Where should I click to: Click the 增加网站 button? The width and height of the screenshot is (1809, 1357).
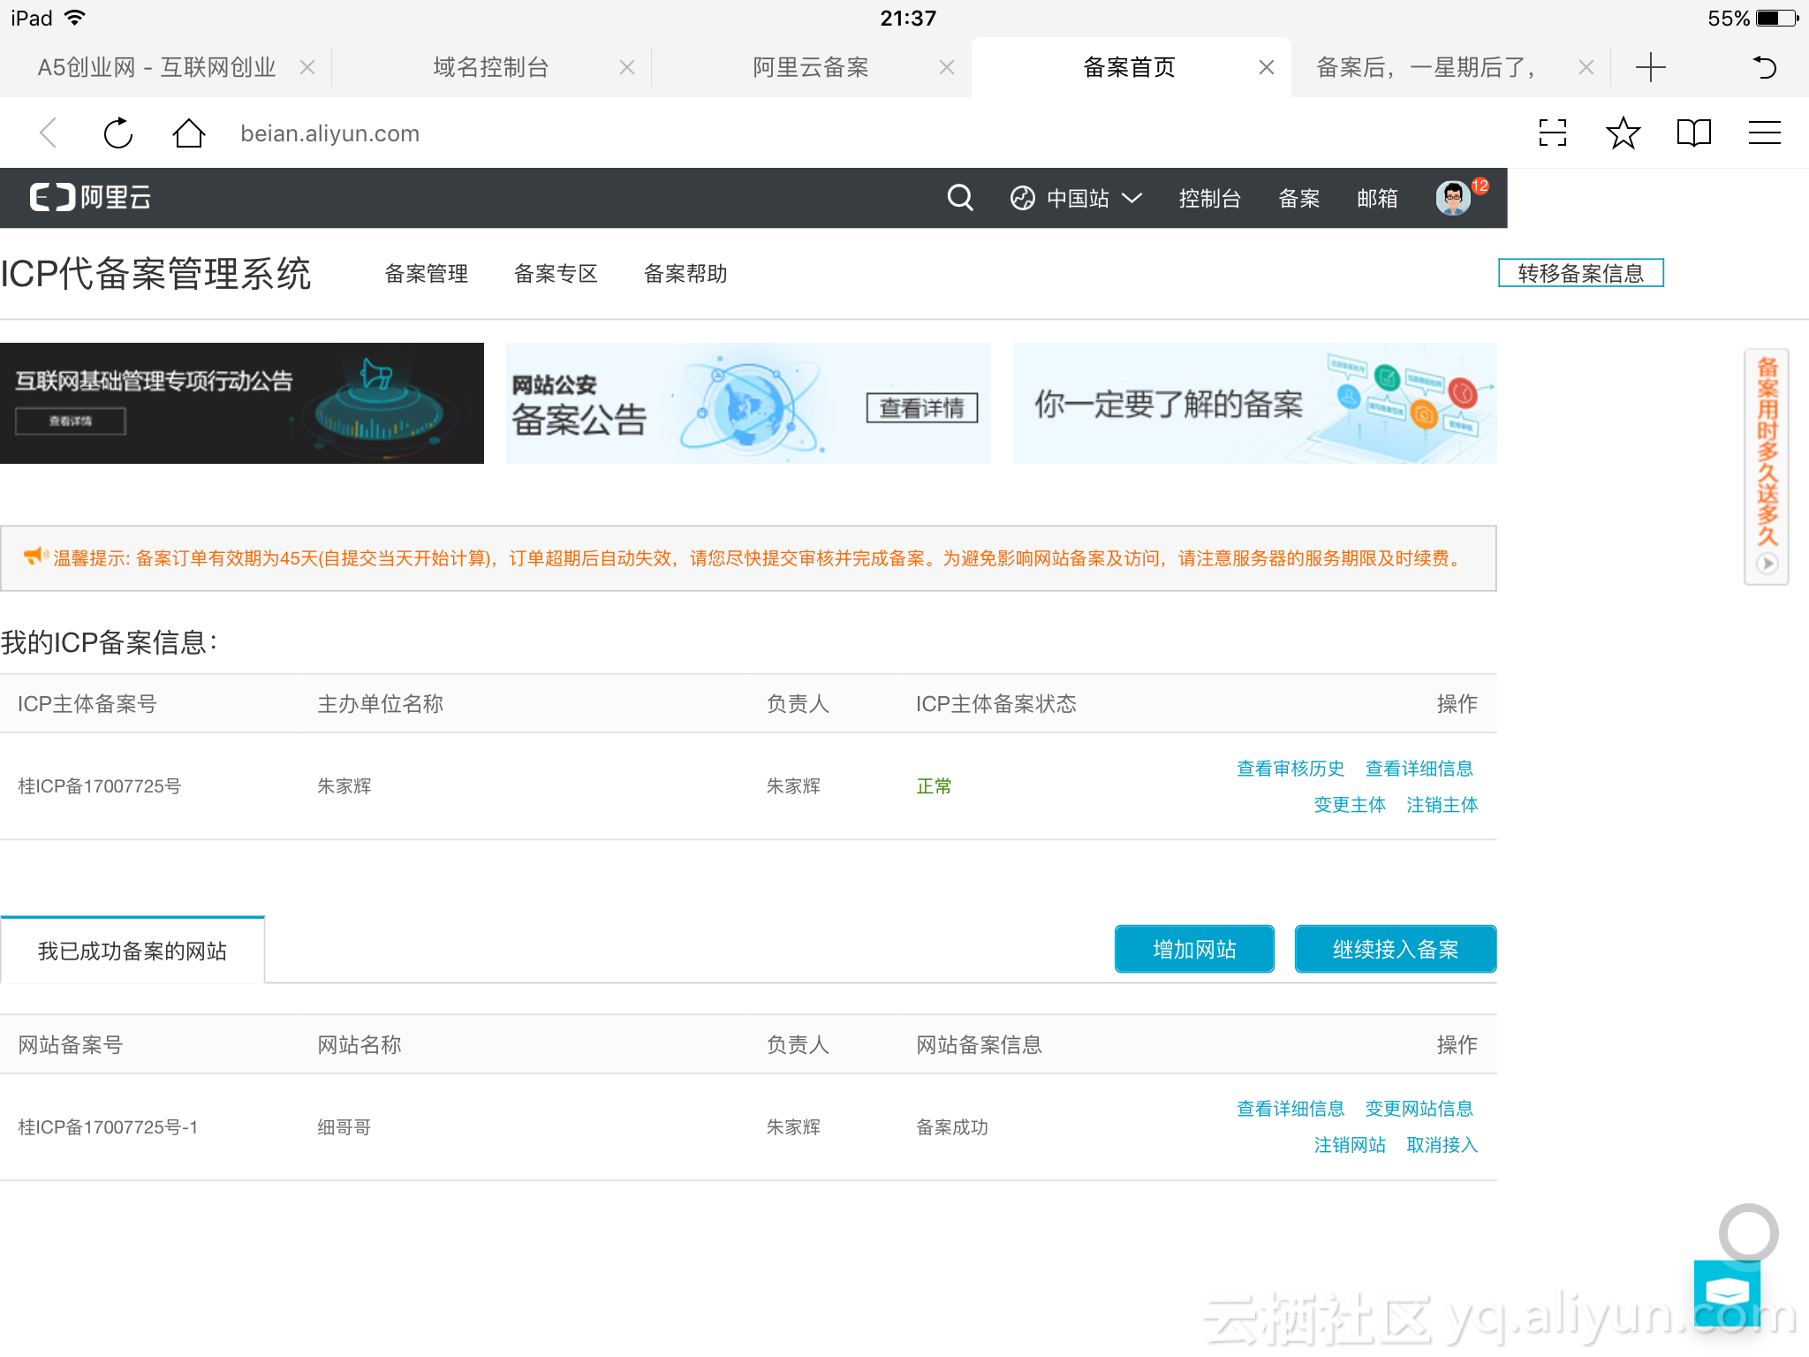(x=1194, y=949)
